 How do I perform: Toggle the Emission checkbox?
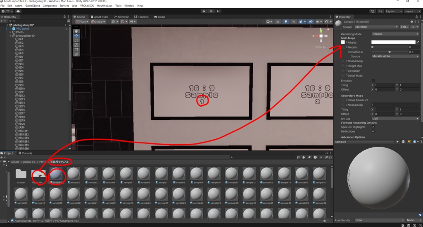[x=373, y=80]
